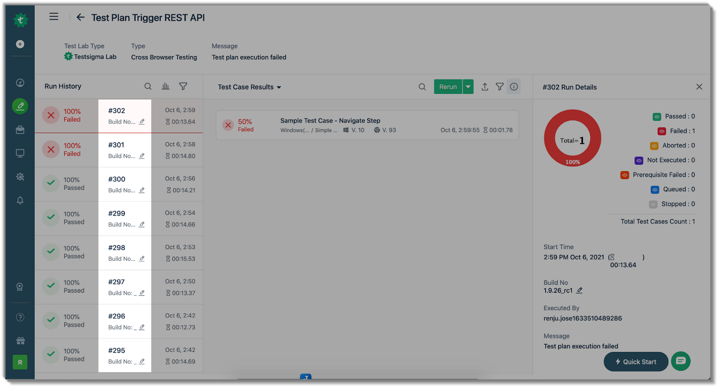718x387 pixels.
Task: Open the briefcase icon in sidebar
Action: pyautogui.click(x=20, y=130)
